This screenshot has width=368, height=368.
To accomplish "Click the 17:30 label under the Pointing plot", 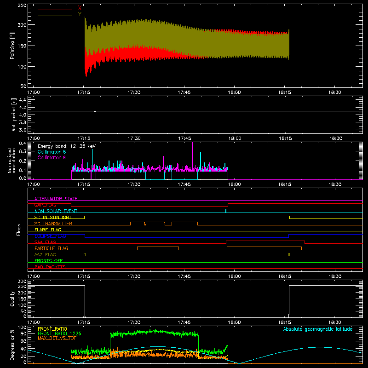I will tap(134, 92).
